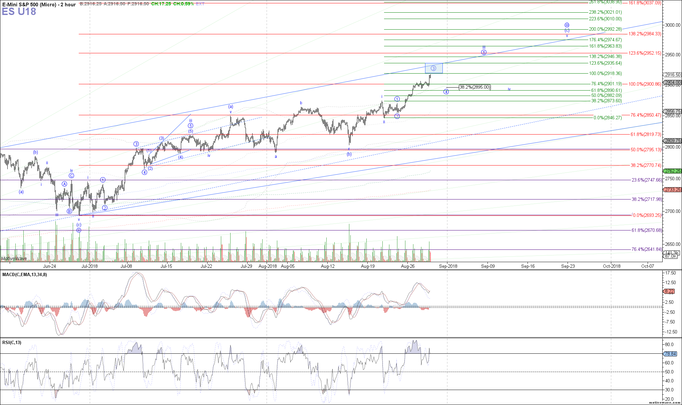
Task: Click the 80.0 RSI axis value
Action: click(669, 344)
